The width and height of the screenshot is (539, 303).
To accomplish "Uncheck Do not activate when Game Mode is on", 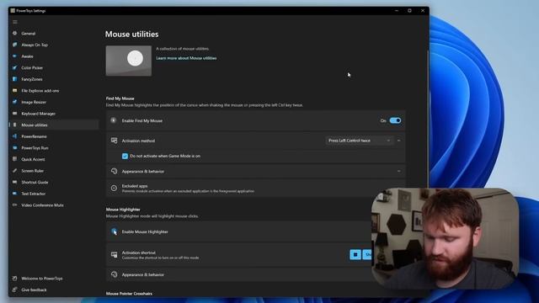I will (x=125, y=156).
